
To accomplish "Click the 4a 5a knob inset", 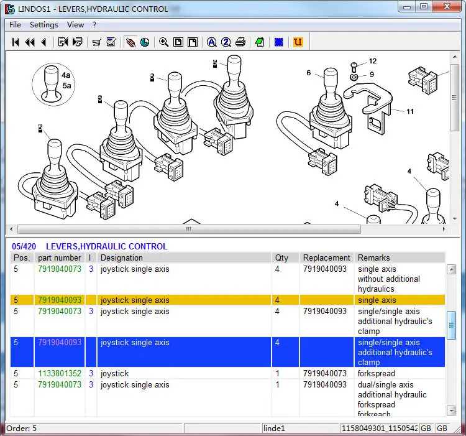I will click(x=53, y=85).
